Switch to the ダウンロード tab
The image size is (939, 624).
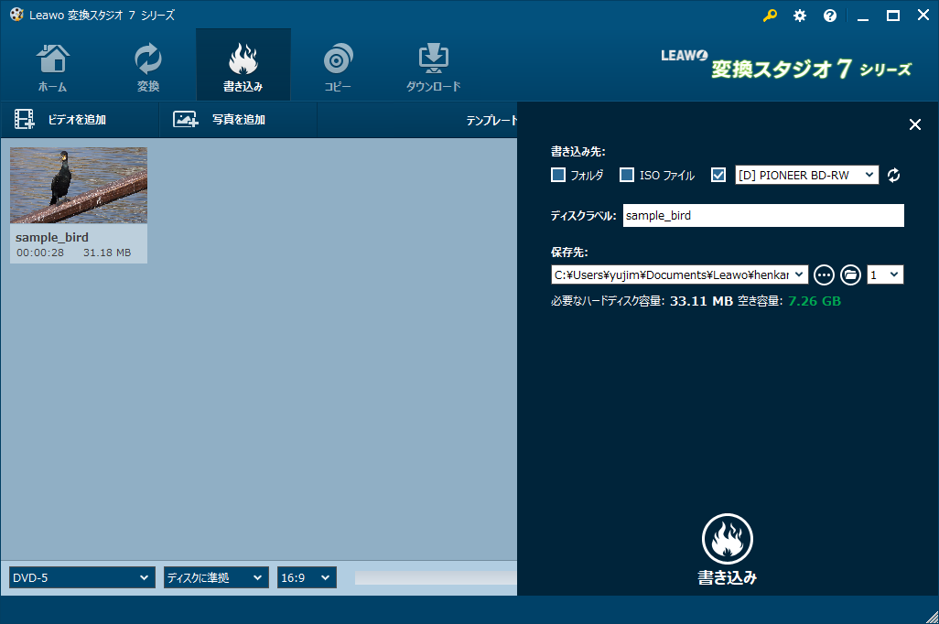[x=433, y=68]
